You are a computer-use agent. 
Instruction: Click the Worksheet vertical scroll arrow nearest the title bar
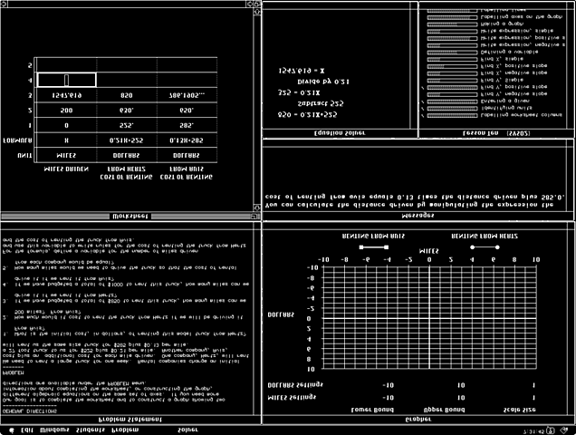click(x=257, y=208)
